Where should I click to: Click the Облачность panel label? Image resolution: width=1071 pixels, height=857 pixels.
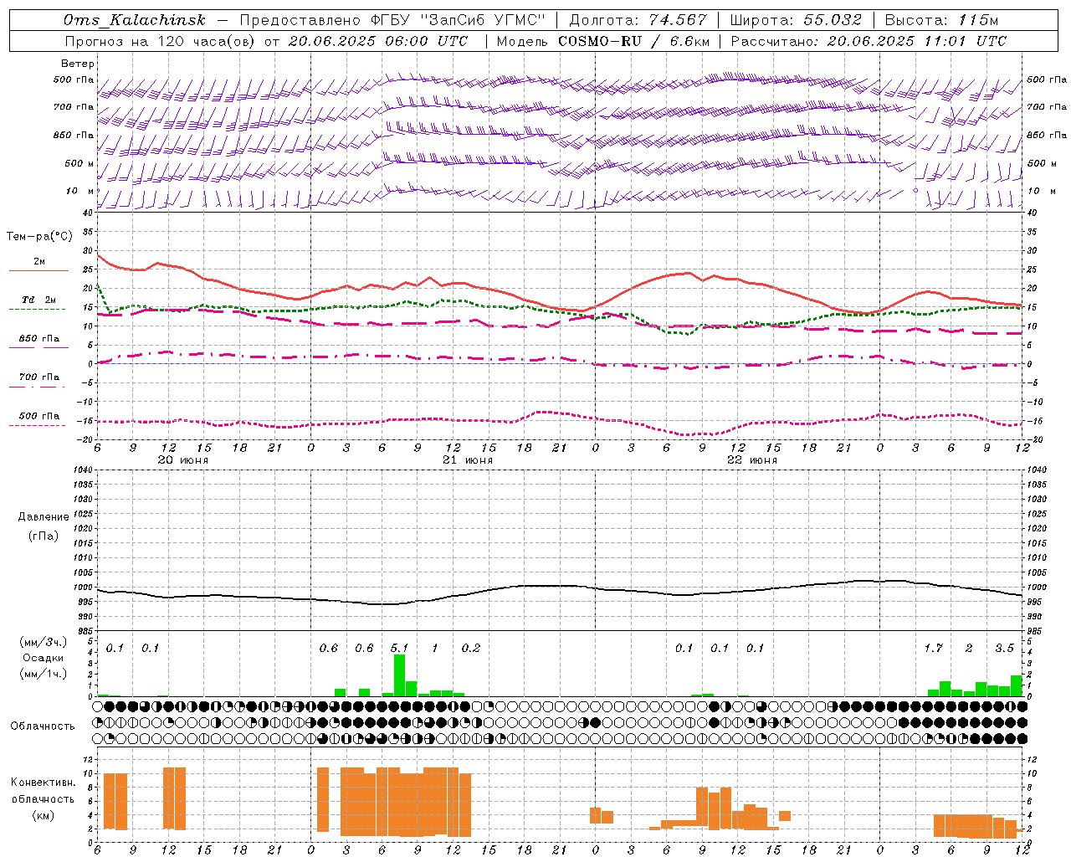click(x=43, y=726)
